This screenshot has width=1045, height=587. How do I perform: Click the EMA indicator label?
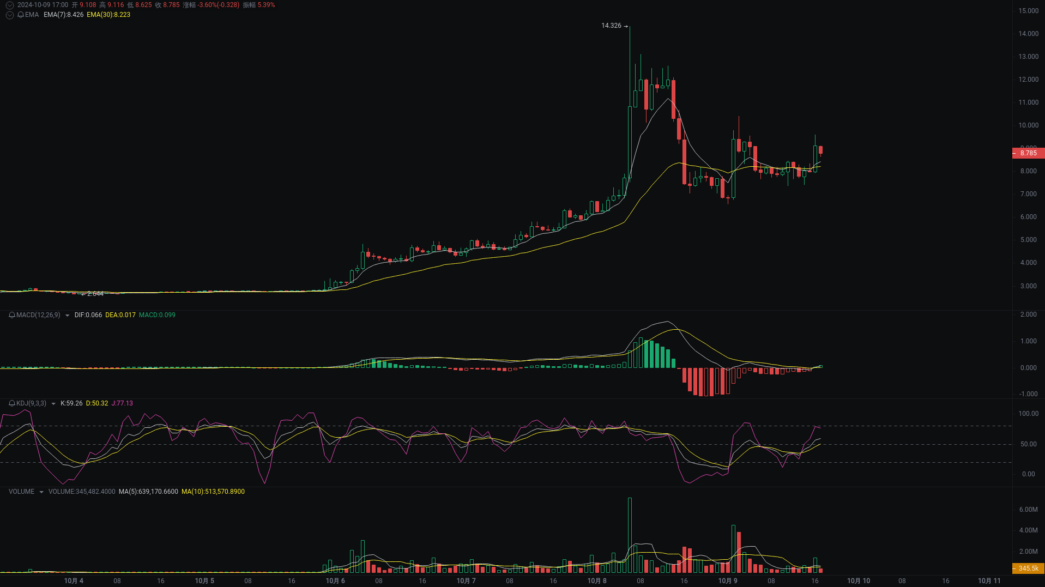(x=32, y=15)
